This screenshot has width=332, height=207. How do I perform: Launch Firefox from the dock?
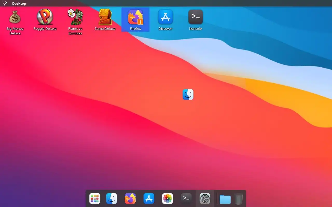[x=130, y=199]
